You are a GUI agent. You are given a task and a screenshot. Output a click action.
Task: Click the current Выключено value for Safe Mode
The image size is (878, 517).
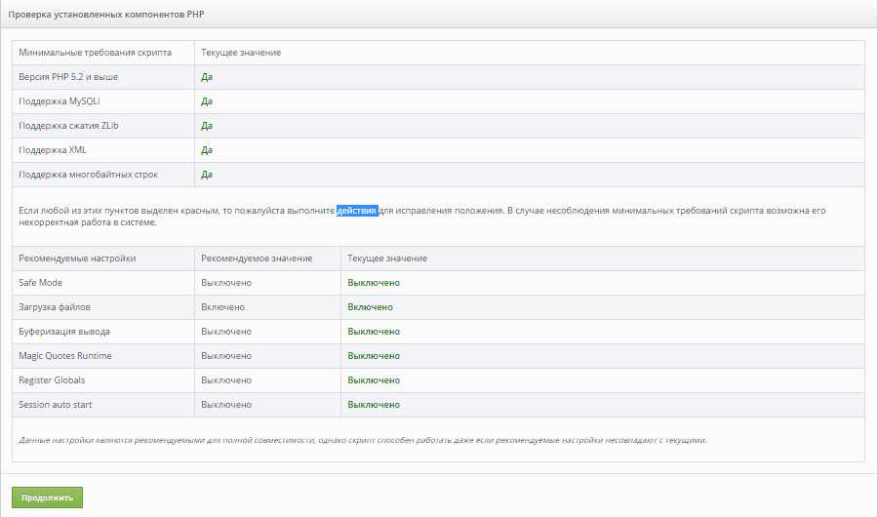pyautogui.click(x=374, y=283)
